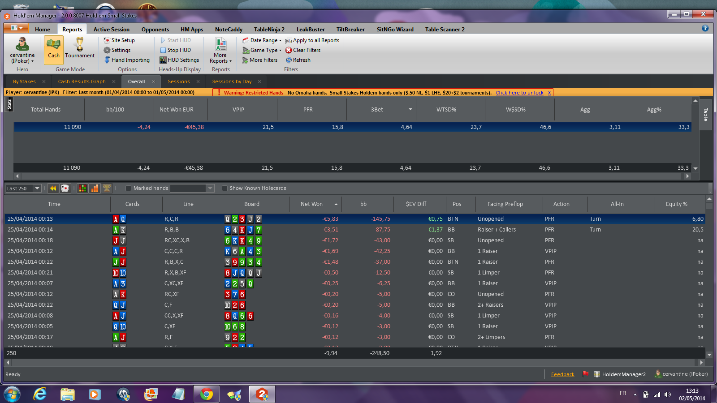Click the trophy icon in hands toolbar
The width and height of the screenshot is (717, 403).
pyautogui.click(x=107, y=189)
